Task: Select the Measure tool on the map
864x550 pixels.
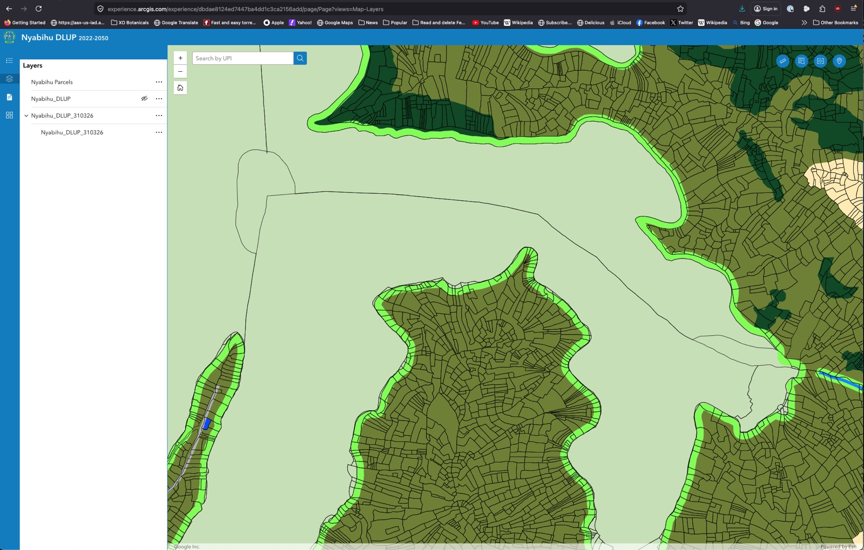Action: pos(783,61)
